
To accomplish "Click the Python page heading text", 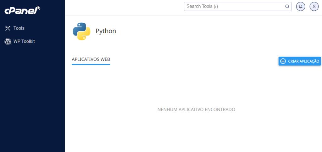I will 106,31.
